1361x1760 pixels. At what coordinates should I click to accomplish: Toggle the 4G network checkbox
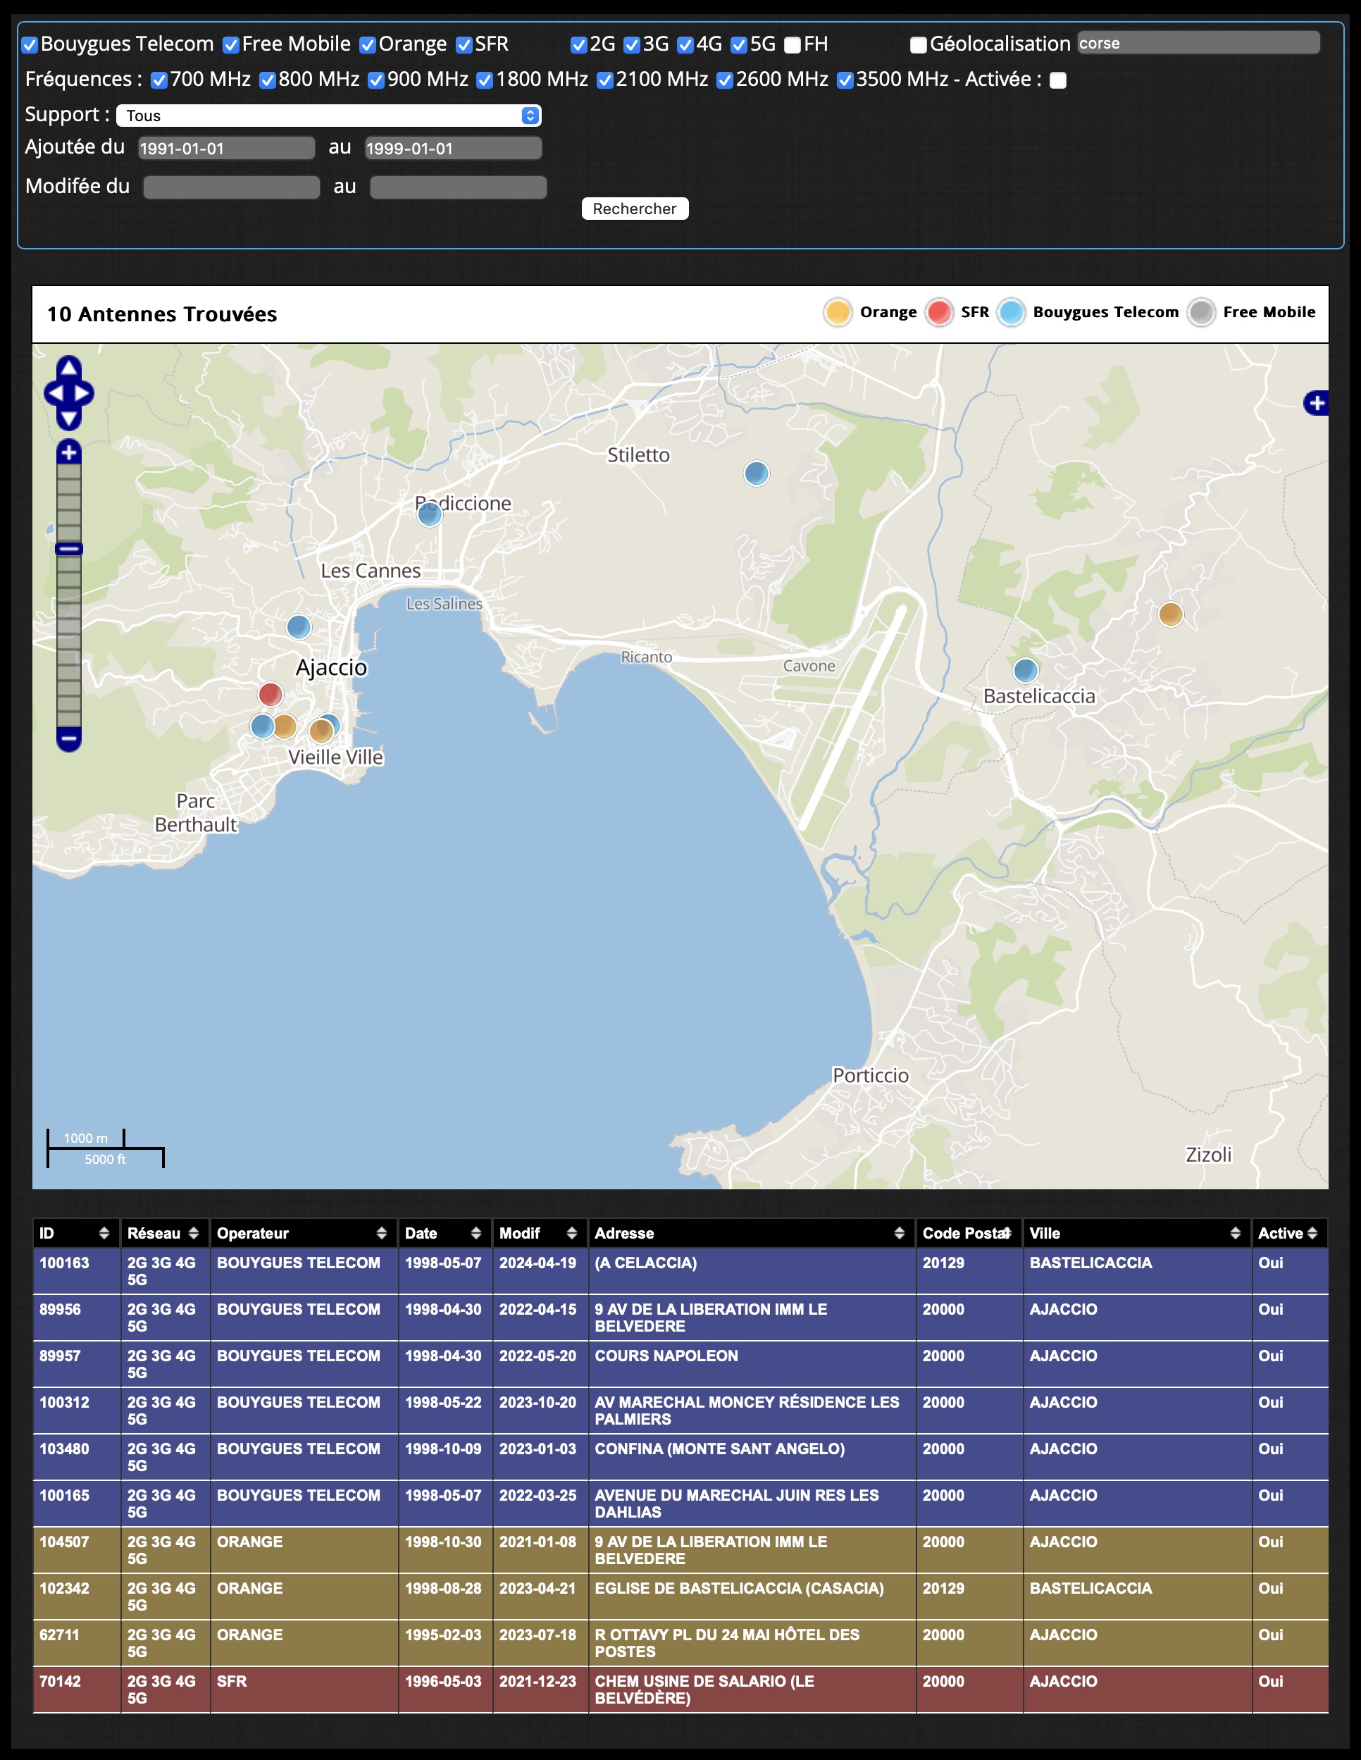point(685,45)
